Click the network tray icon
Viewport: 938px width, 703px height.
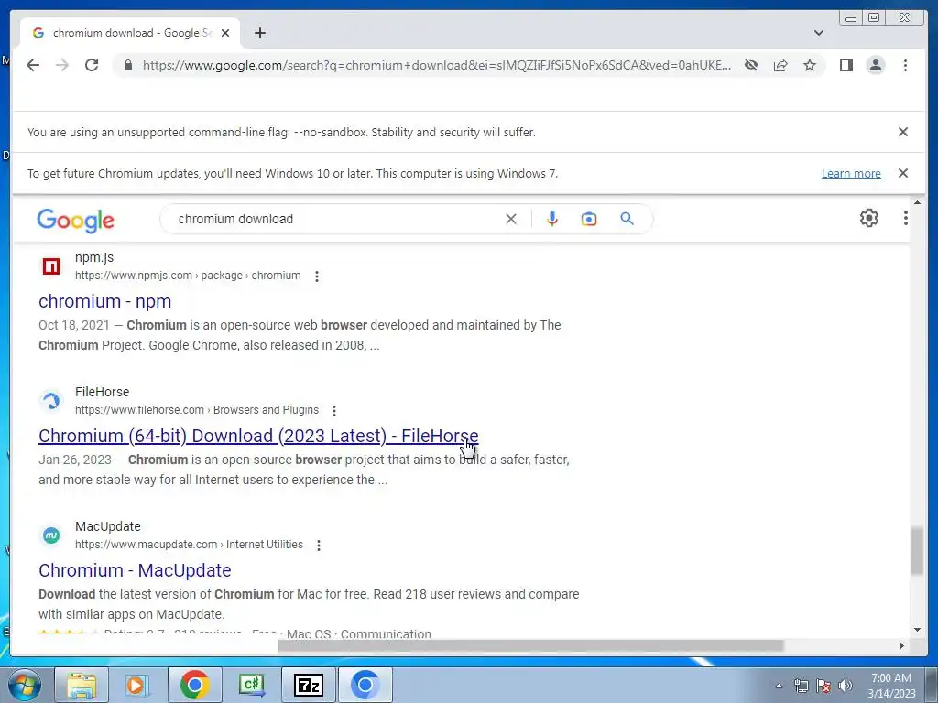801,686
